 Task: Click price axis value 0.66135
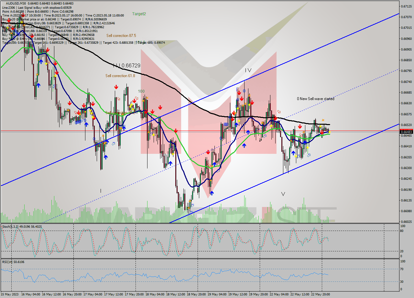[406, 201]
